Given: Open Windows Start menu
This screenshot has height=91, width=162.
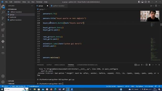Looking at the screenshot, I should (x=2, y=89).
